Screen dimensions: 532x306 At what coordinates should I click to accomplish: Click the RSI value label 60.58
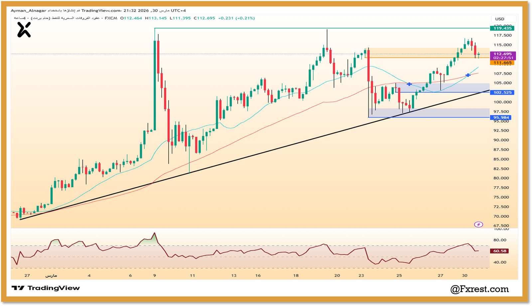[500, 251]
